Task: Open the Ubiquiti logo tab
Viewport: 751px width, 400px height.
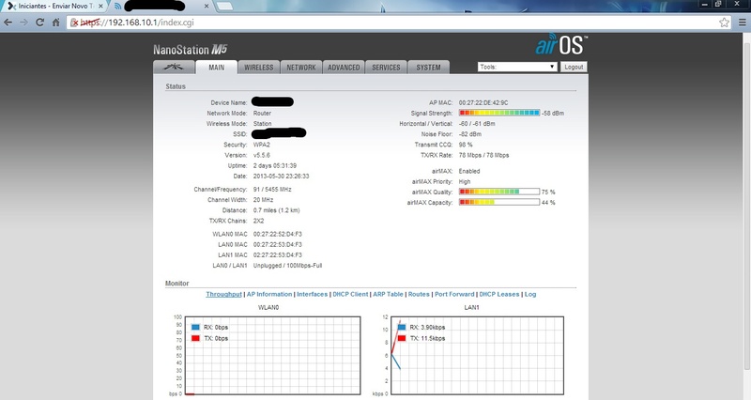Action: pos(174,67)
